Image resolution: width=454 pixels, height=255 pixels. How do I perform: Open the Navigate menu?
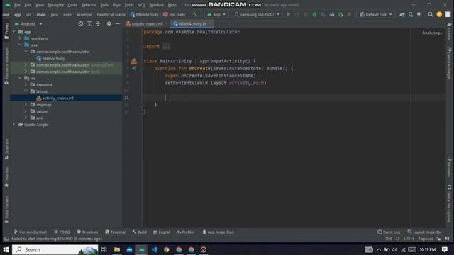tap(55, 5)
